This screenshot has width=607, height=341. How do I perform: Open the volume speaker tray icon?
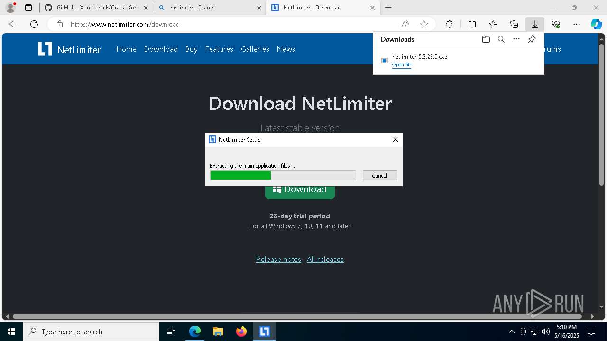[545, 332]
